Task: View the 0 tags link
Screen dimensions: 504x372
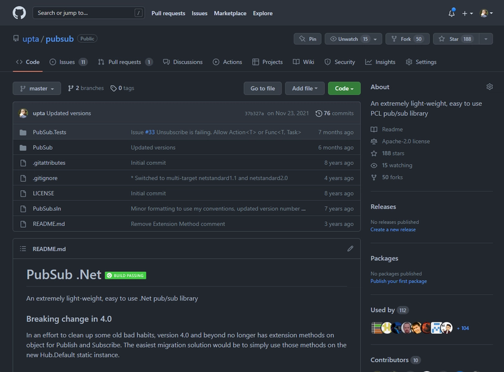Action: (122, 88)
